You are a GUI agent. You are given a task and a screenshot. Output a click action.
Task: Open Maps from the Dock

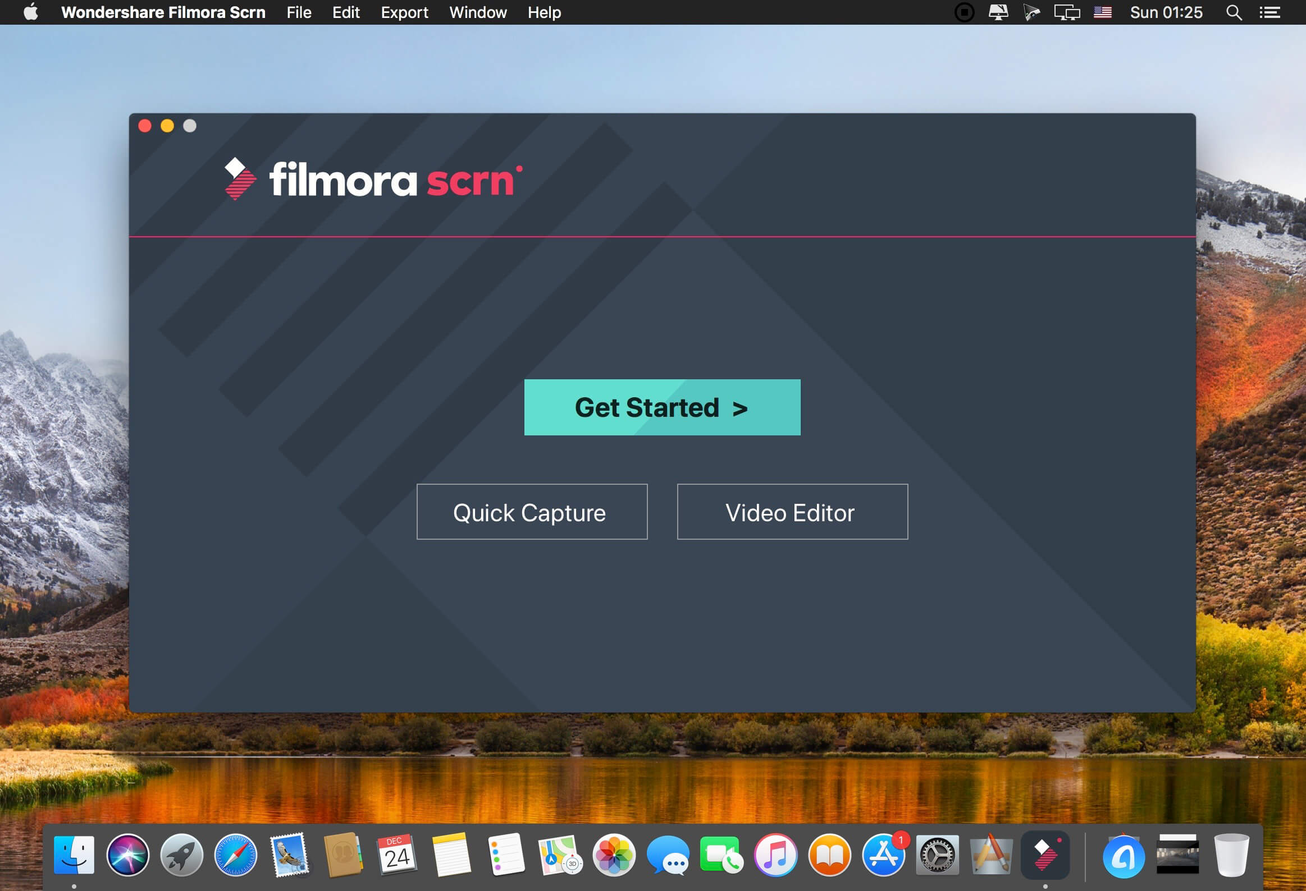point(560,855)
